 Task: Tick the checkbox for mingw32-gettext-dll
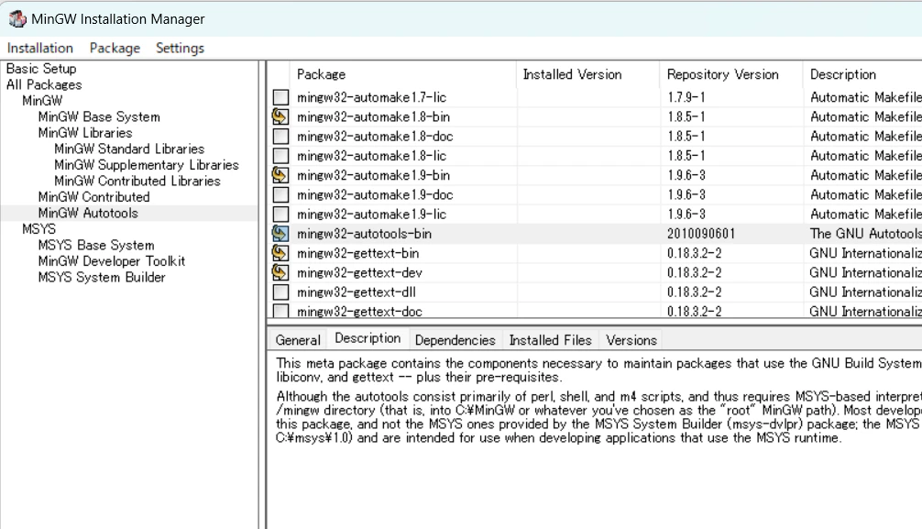point(281,292)
